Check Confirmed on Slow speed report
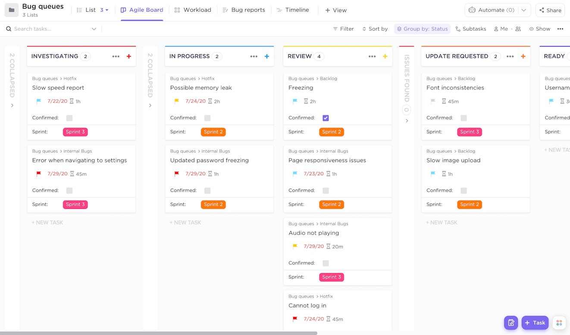 click(x=69, y=118)
